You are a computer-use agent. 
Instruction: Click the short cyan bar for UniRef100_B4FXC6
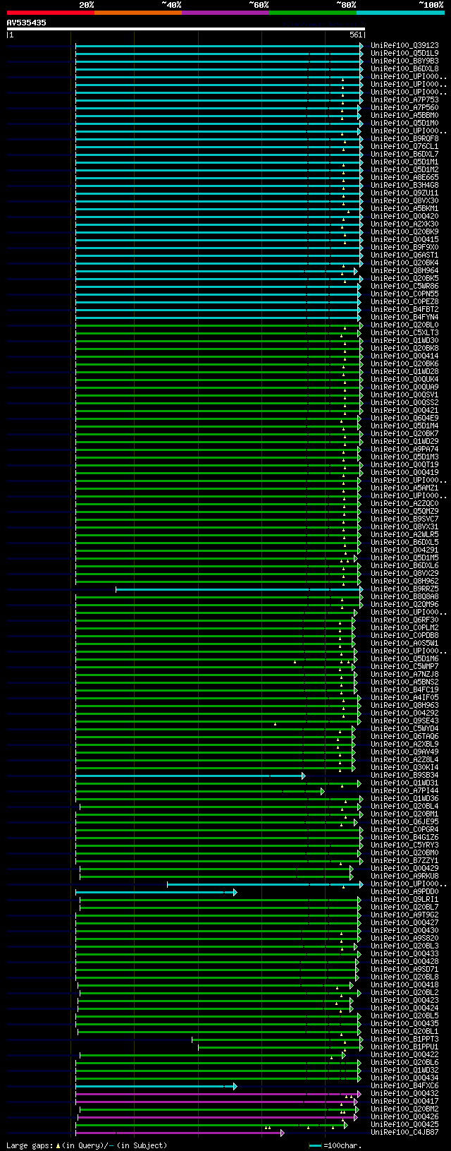click(x=156, y=1086)
